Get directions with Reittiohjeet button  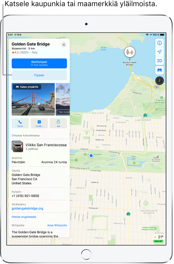click(x=39, y=63)
